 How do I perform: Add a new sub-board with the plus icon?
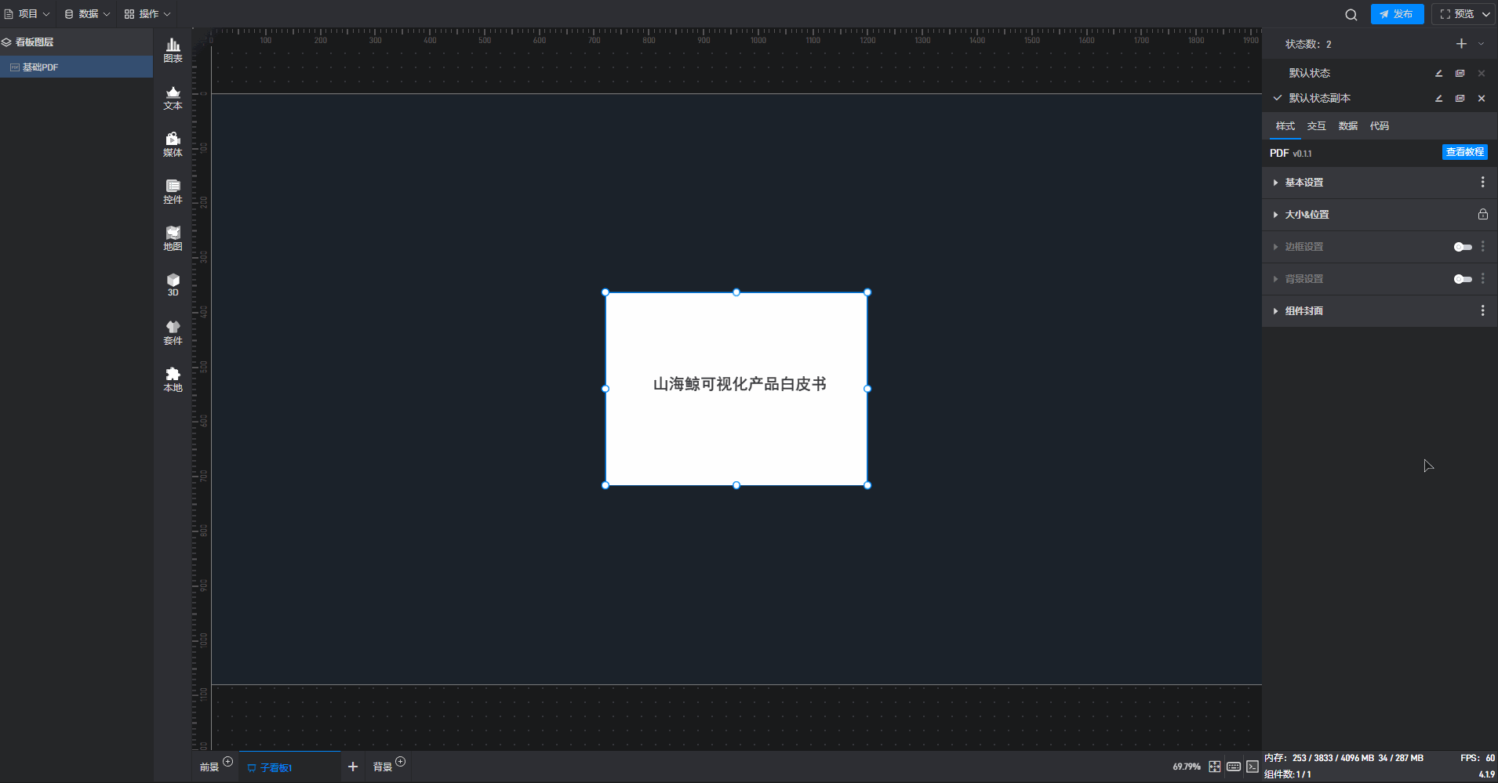click(353, 767)
